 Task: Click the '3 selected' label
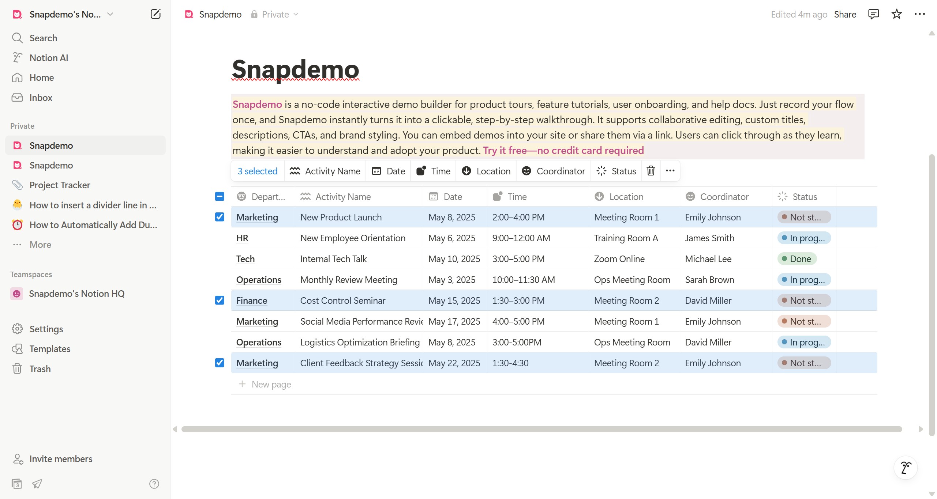pyautogui.click(x=258, y=171)
